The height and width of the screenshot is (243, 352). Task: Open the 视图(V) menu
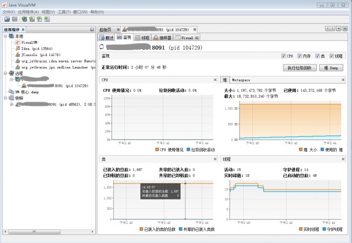48,12
